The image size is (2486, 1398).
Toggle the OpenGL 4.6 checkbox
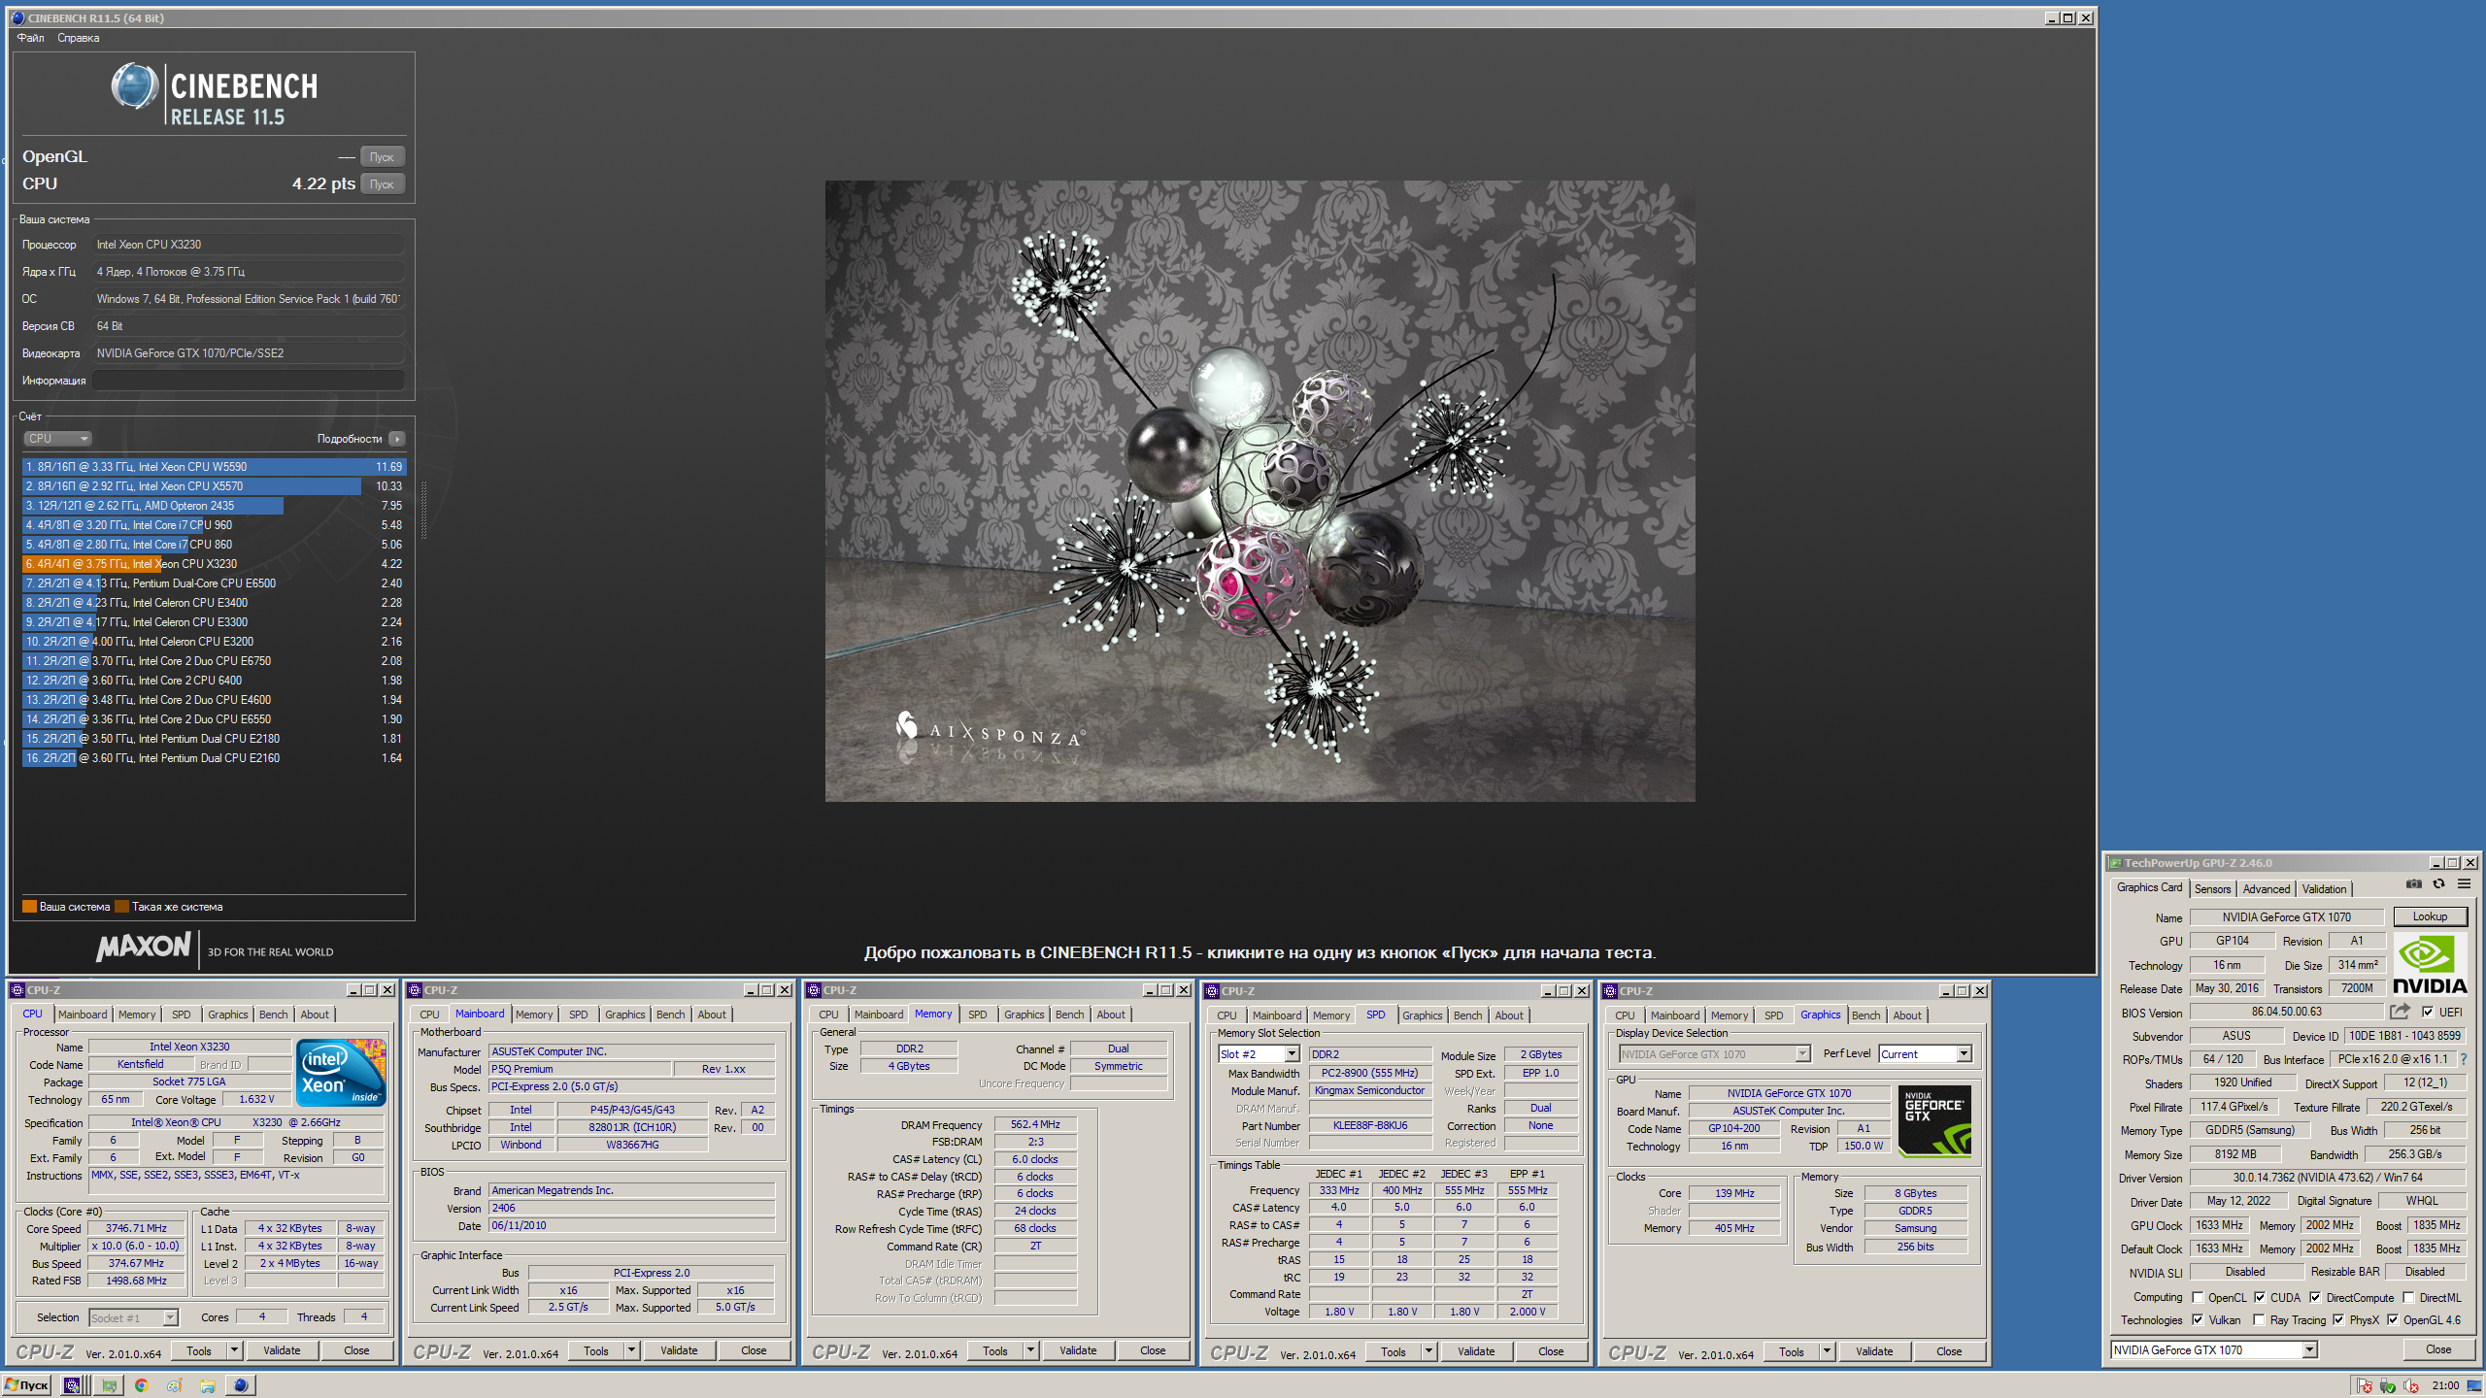point(2393,1319)
